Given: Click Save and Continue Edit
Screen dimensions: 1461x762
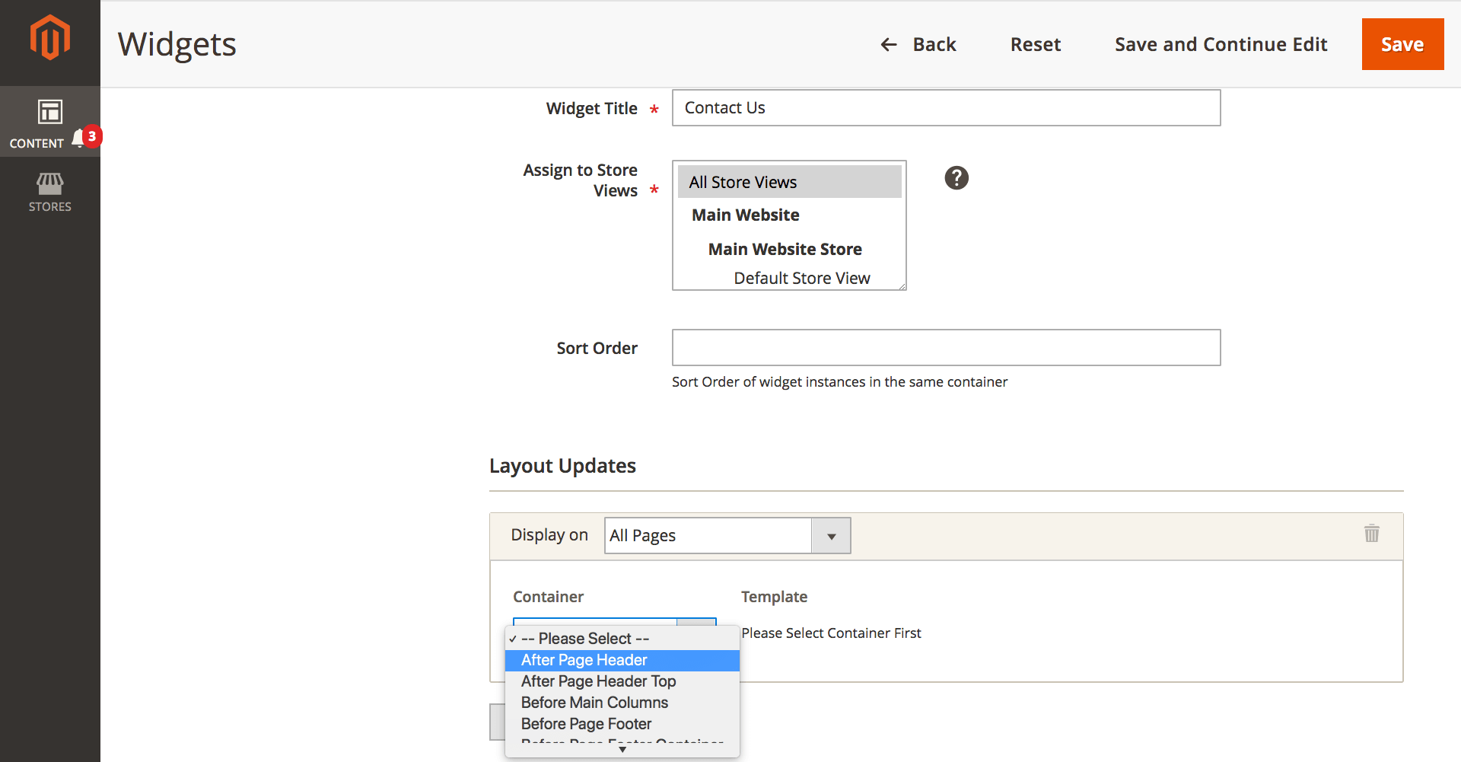Looking at the screenshot, I should (x=1221, y=45).
